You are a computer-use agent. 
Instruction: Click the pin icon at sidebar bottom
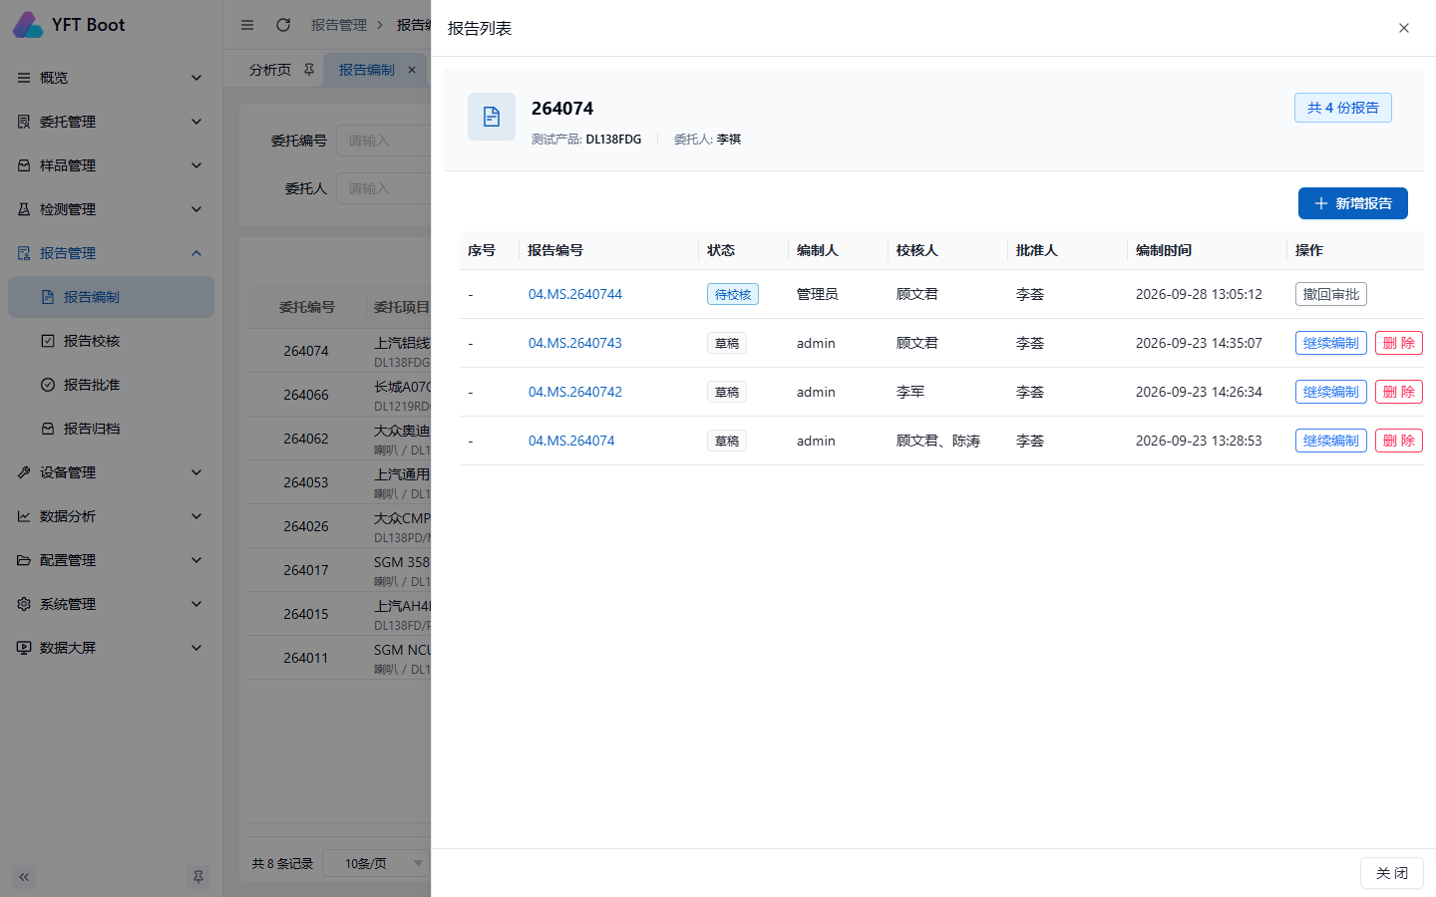click(198, 877)
